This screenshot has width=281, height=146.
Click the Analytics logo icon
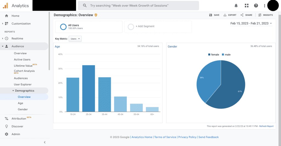coord(5,5)
